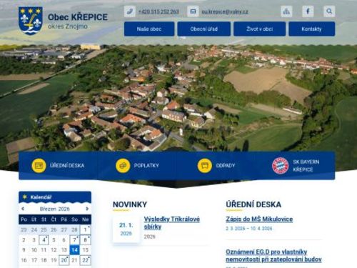The width and height of the screenshot is (357, 268).
Task: Select calendar day 22
Action: click(85, 260)
